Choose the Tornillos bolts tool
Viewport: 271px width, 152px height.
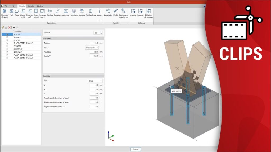50,12
